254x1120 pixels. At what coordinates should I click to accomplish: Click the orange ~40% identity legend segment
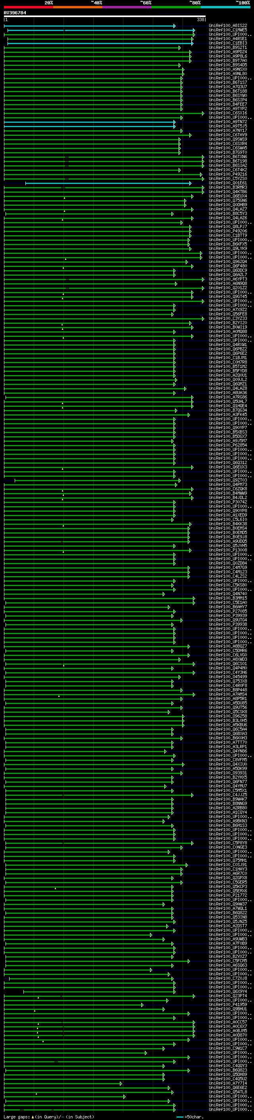(78, 8)
